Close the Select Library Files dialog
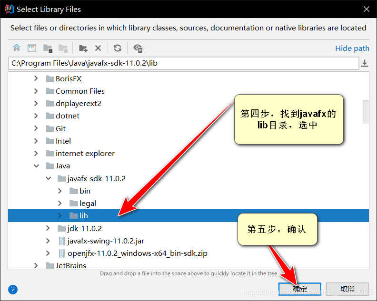This screenshot has width=377, height=301. (367, 9)
